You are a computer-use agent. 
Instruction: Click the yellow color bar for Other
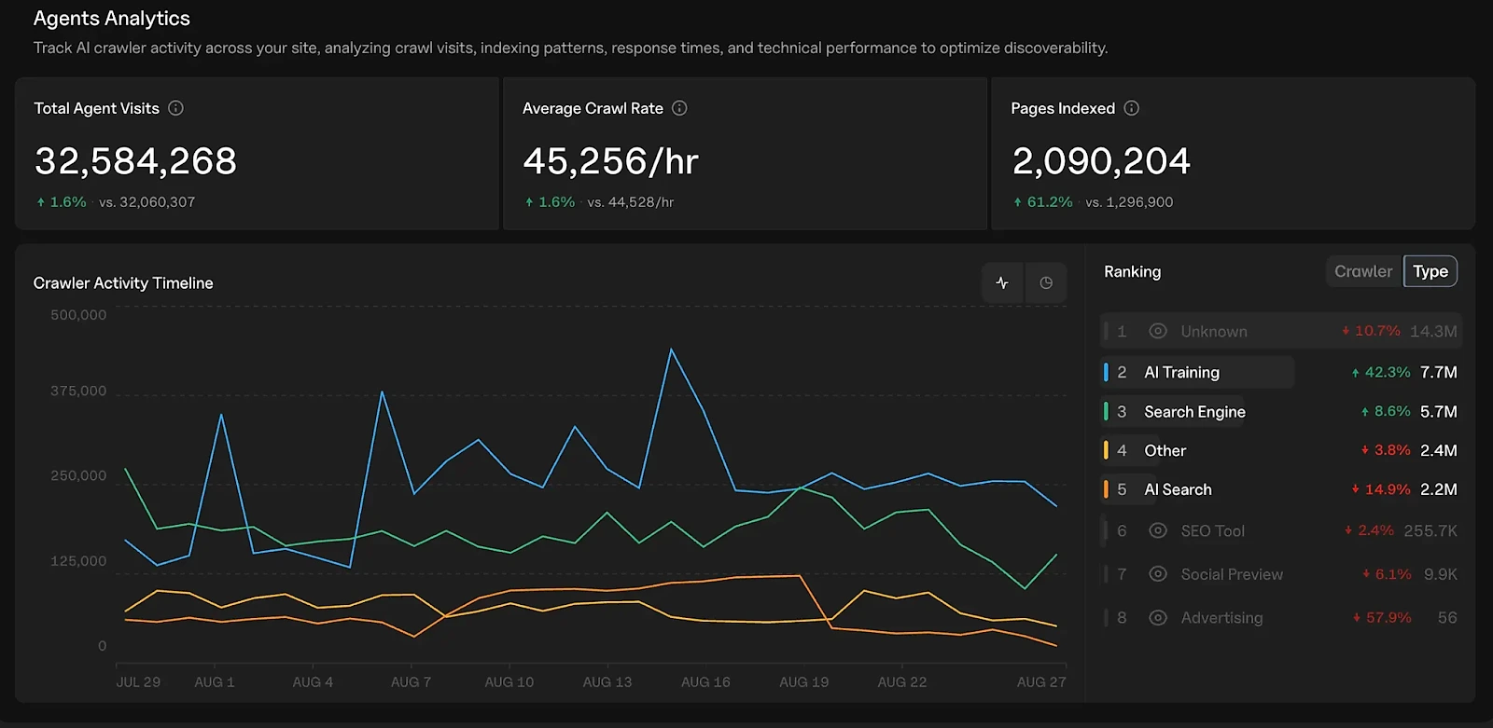click(x=1106, y=450)
